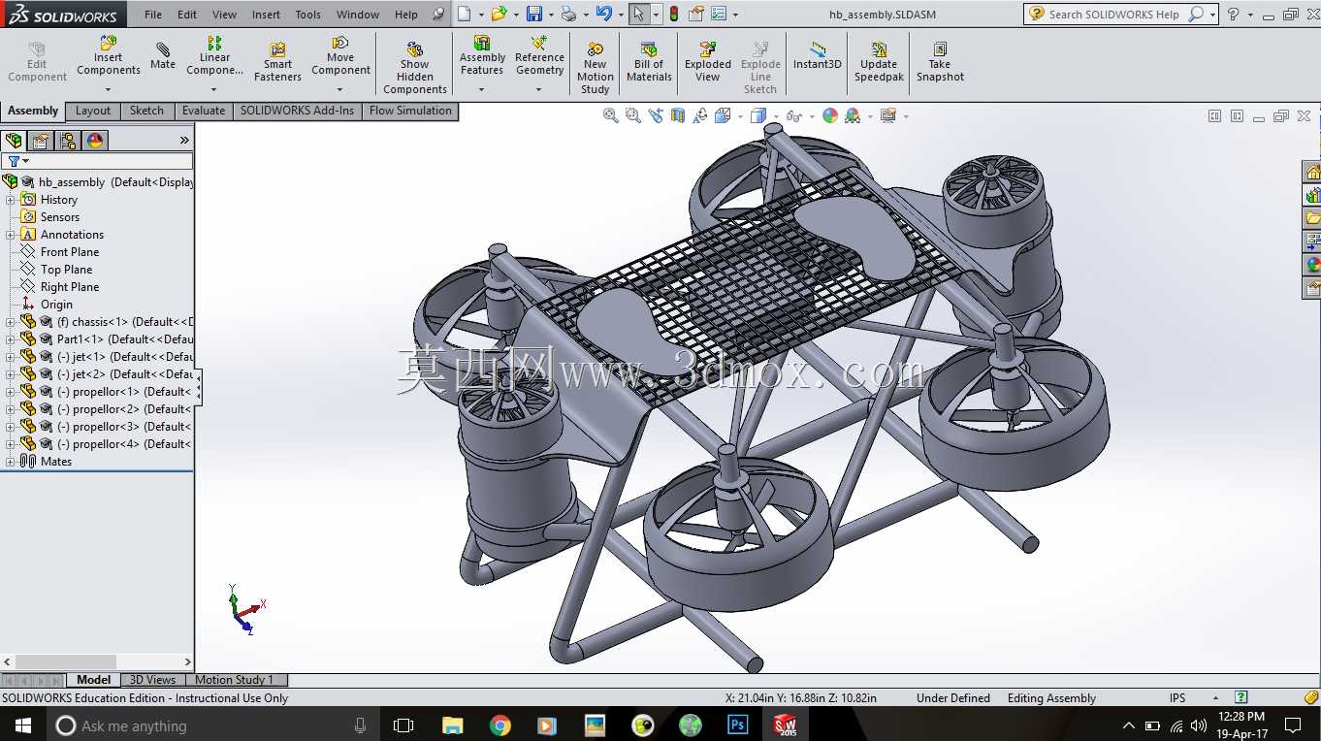Select Front Plane in the feature tree
The height and width of the screenshot is (741, 1321).
click(x=70, y=252)
